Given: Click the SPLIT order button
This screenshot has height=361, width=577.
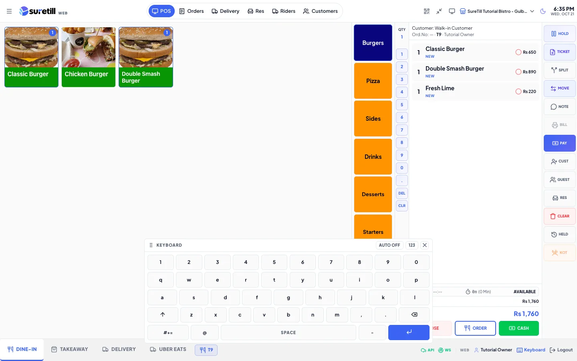Looking at the screenshot, I should tap(560, 70).
